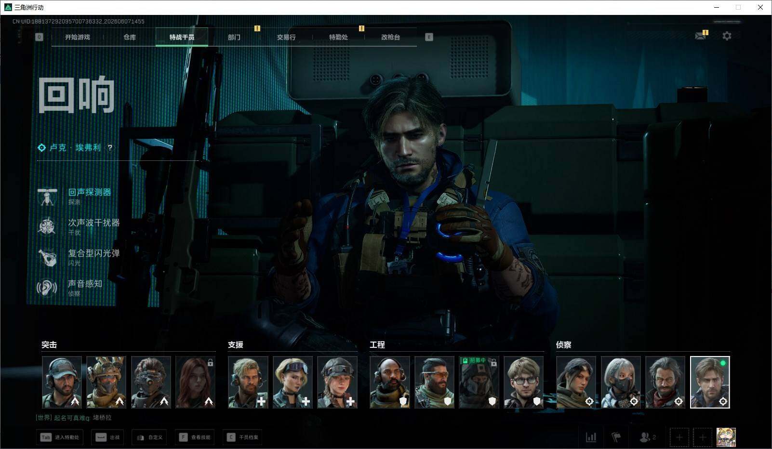The image size is (772, 449).
Task: Choose the 突击 operator in tan helmet
Action: point(106,382)
